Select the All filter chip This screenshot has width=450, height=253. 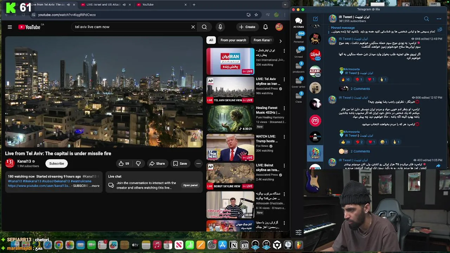point(211,40)
